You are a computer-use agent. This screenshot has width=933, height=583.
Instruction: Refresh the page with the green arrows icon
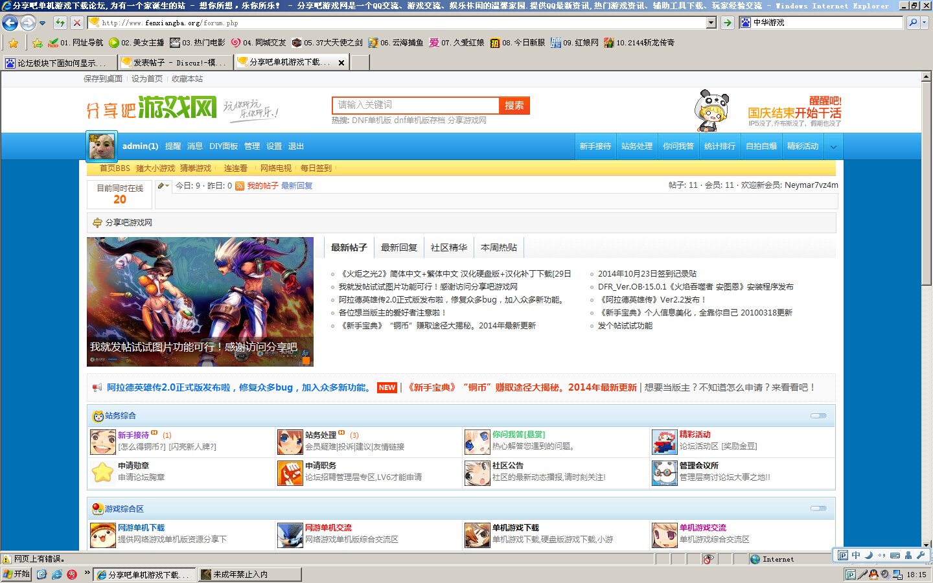(x=60, y=23)
